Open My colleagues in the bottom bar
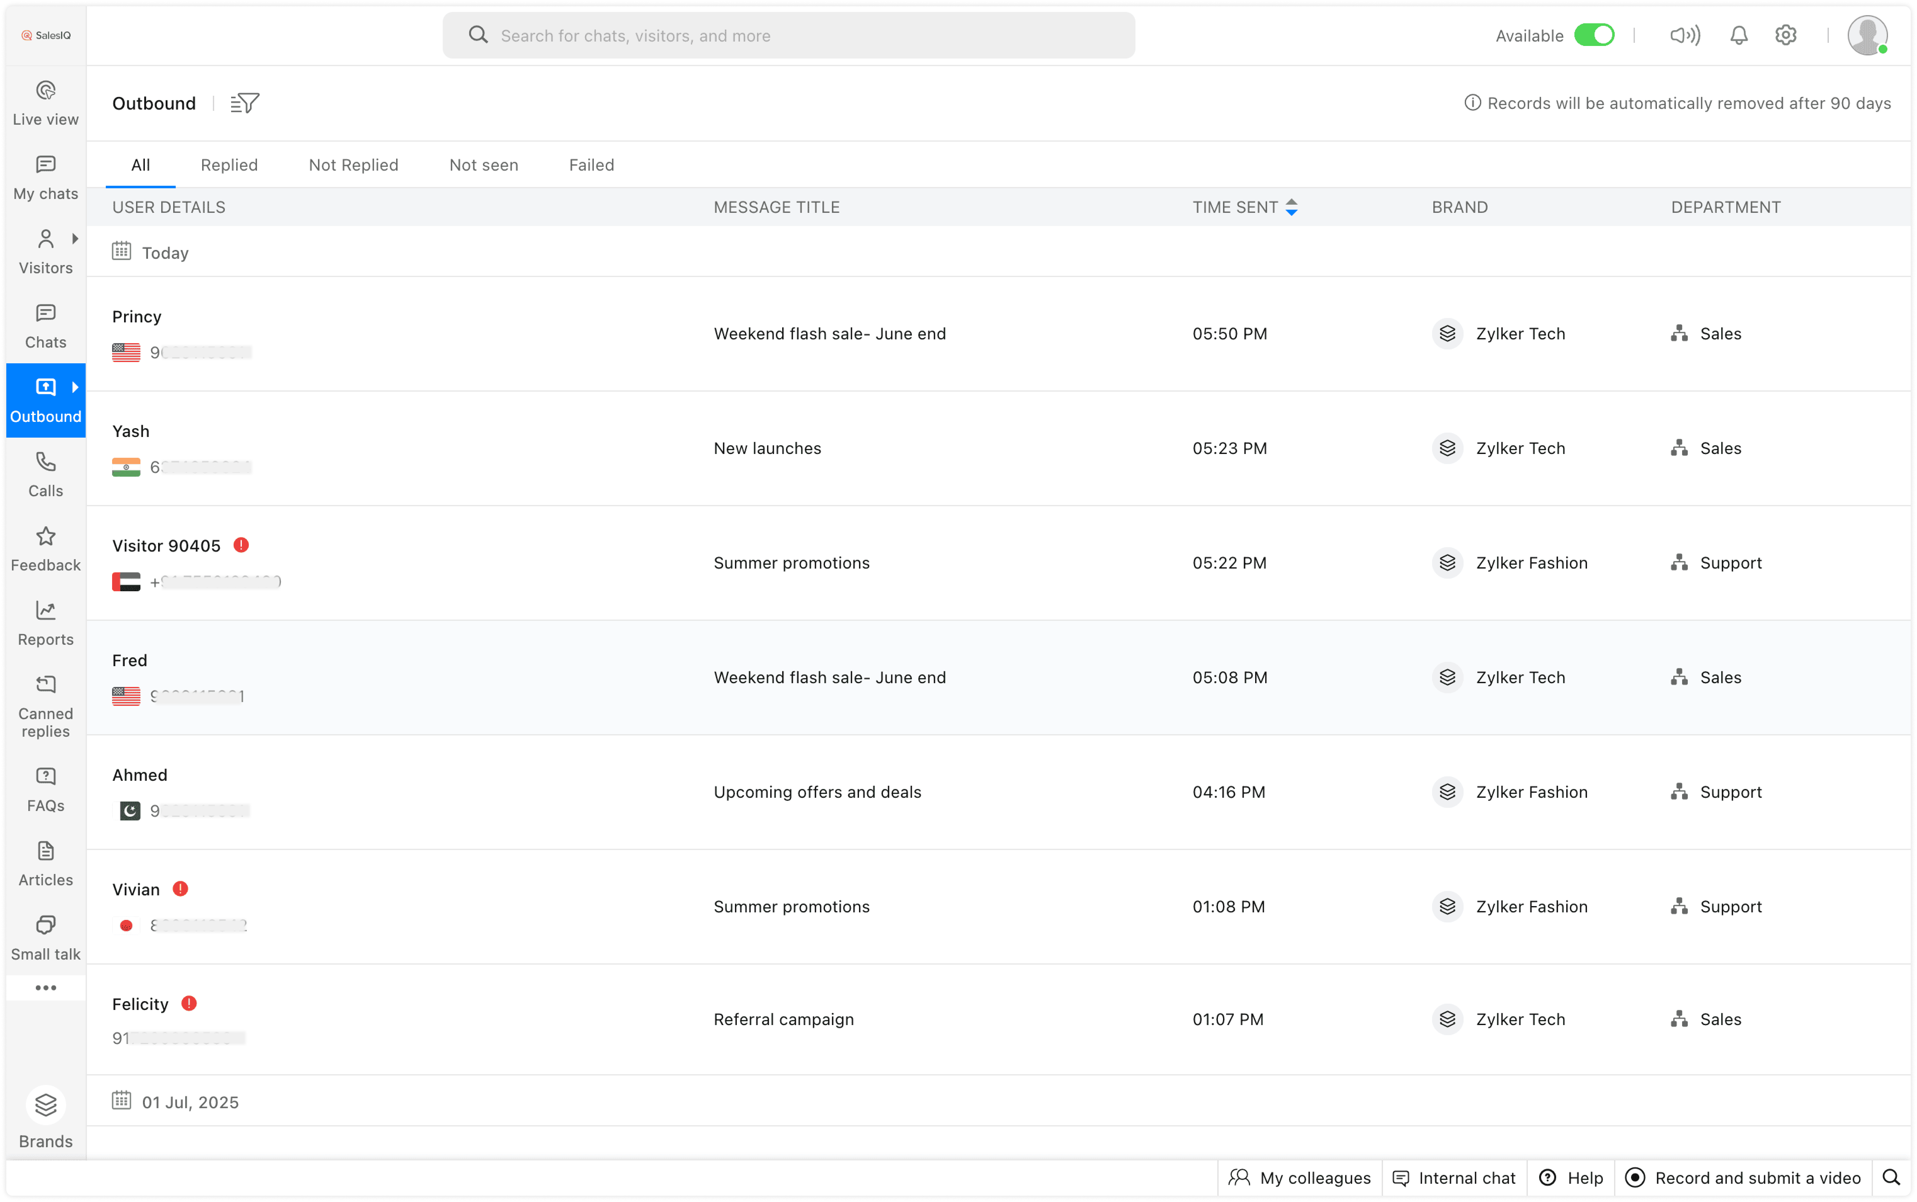Image resolution: width=1917 pixels, height=1202 pixels. pyautogui.click(x=1300, y=1177)
